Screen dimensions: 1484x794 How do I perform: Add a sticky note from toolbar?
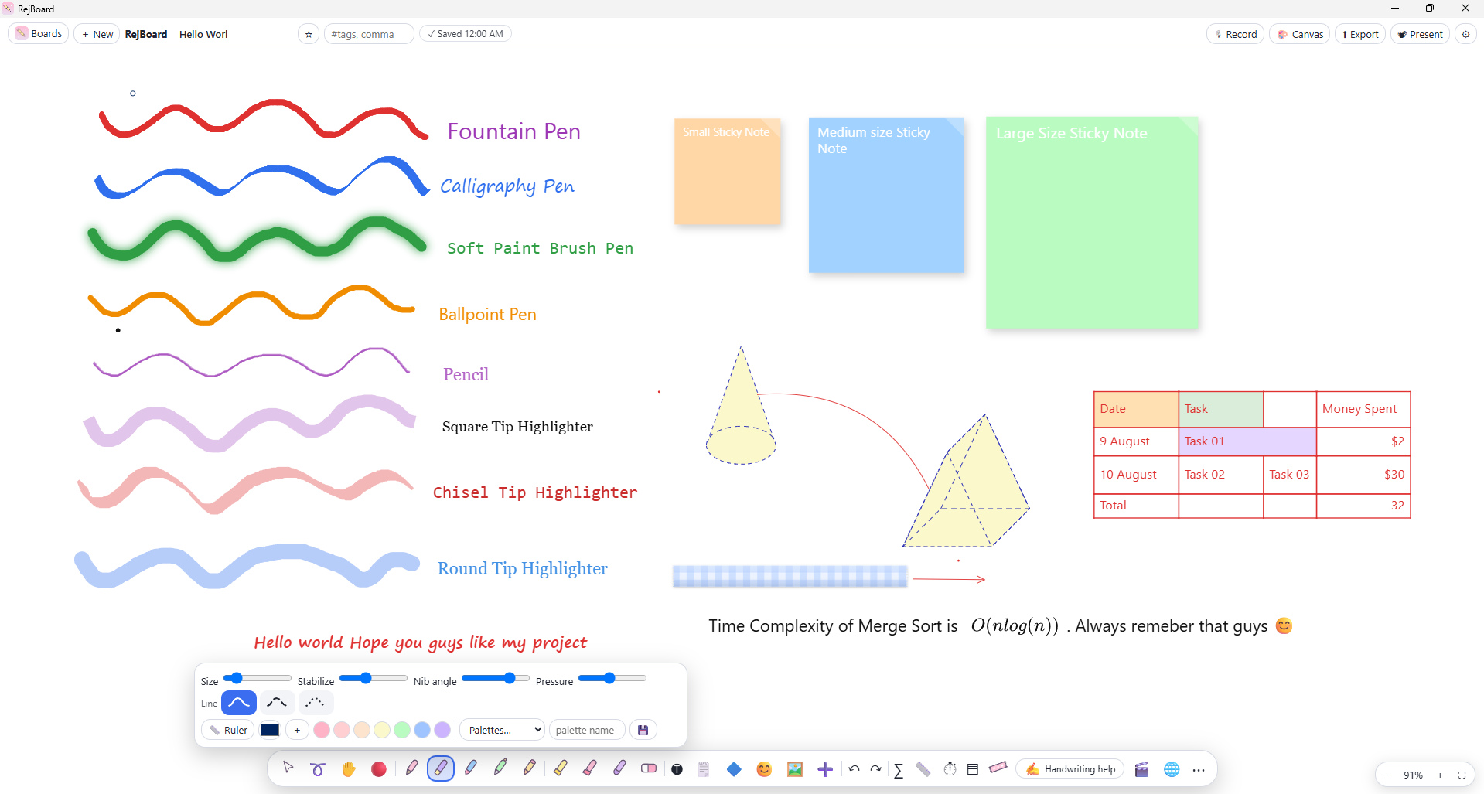pos(704,768)
